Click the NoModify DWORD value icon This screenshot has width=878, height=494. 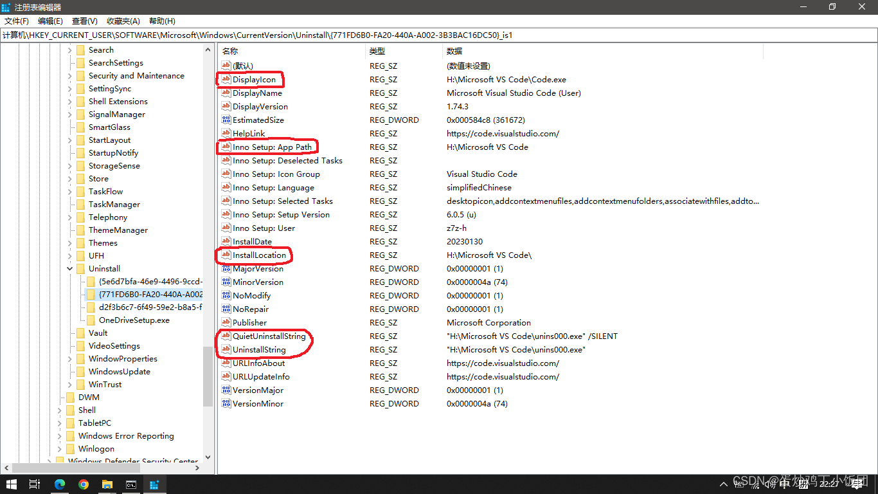pos(226,295)
